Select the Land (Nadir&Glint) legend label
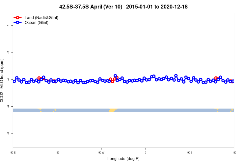247x164 pixels. click(41, 18)
